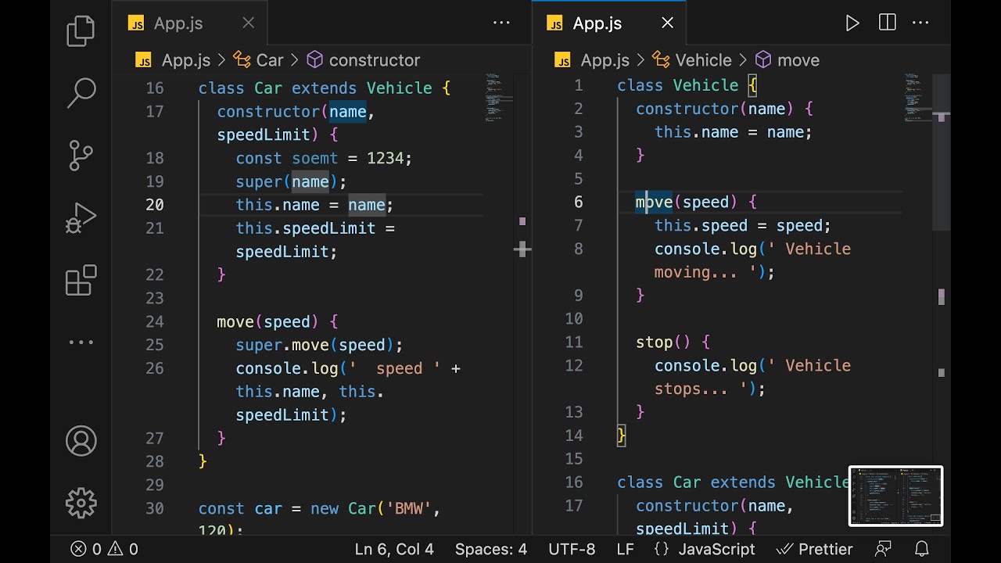
Task: Click App.js in right breadcrumb
Action: coord(605,60)
